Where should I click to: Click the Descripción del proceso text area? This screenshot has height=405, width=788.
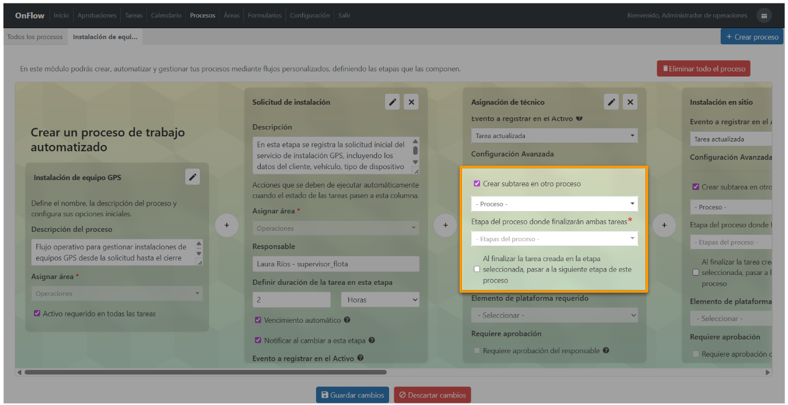click(x=117, y=253)
